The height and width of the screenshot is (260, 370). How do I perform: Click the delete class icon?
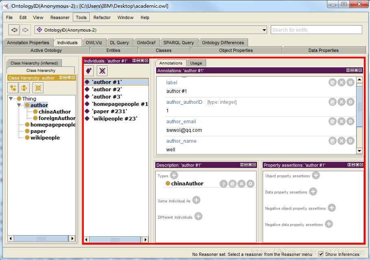click(38, 88)
